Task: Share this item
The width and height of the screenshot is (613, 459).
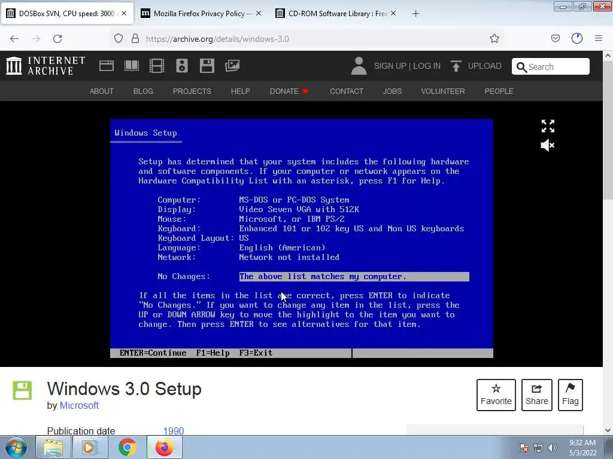Action: [x=537, y=395]
